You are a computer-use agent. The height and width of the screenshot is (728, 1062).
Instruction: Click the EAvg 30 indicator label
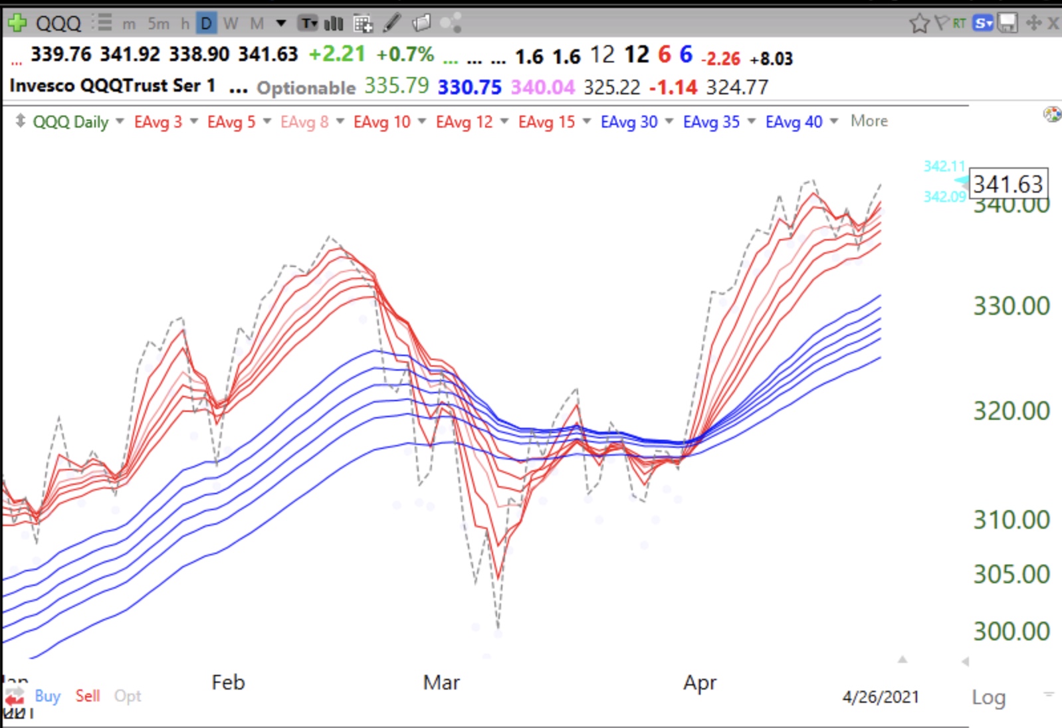tap(629, 122)
